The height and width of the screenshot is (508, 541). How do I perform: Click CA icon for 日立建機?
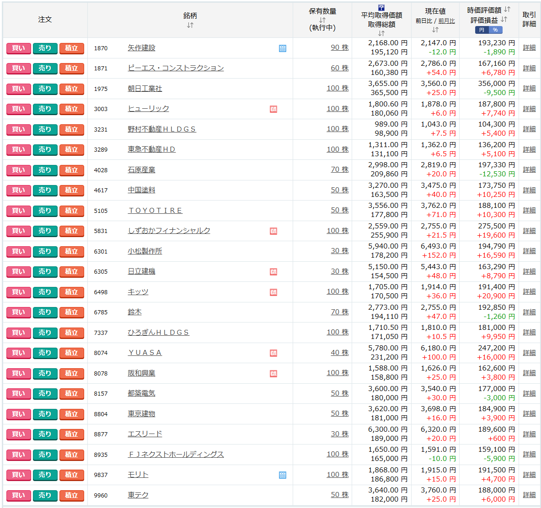pos(273,272)
